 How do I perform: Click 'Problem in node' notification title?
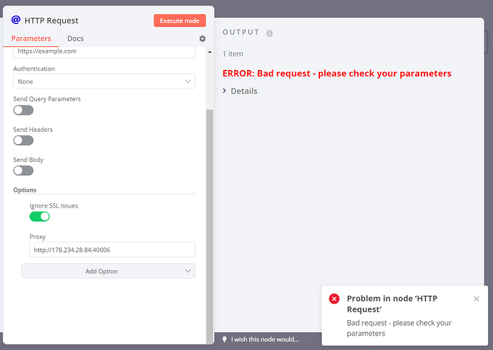point(392,304)
